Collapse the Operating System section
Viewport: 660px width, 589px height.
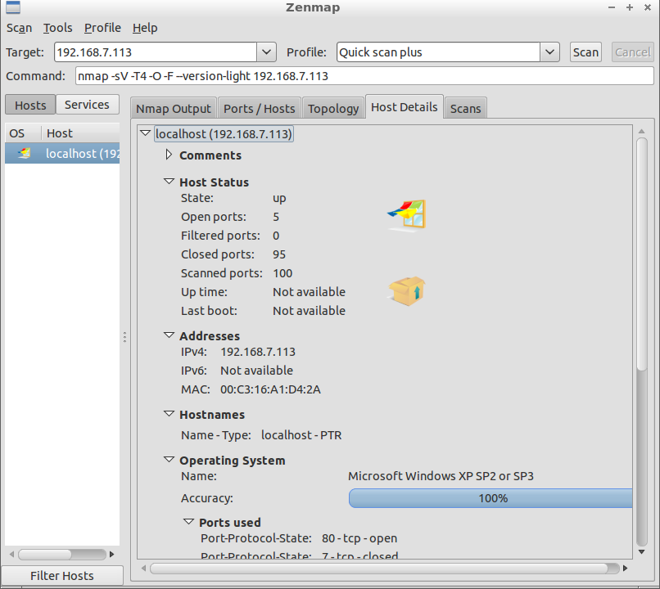point(169,460)
